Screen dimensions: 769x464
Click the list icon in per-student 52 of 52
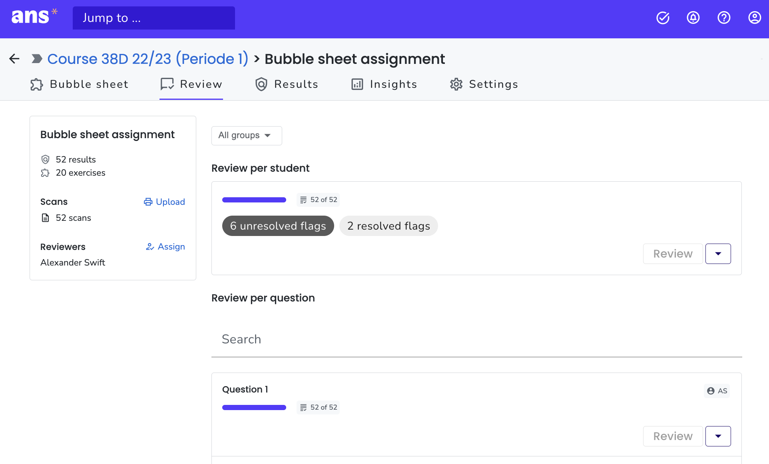tap(303, 200)
